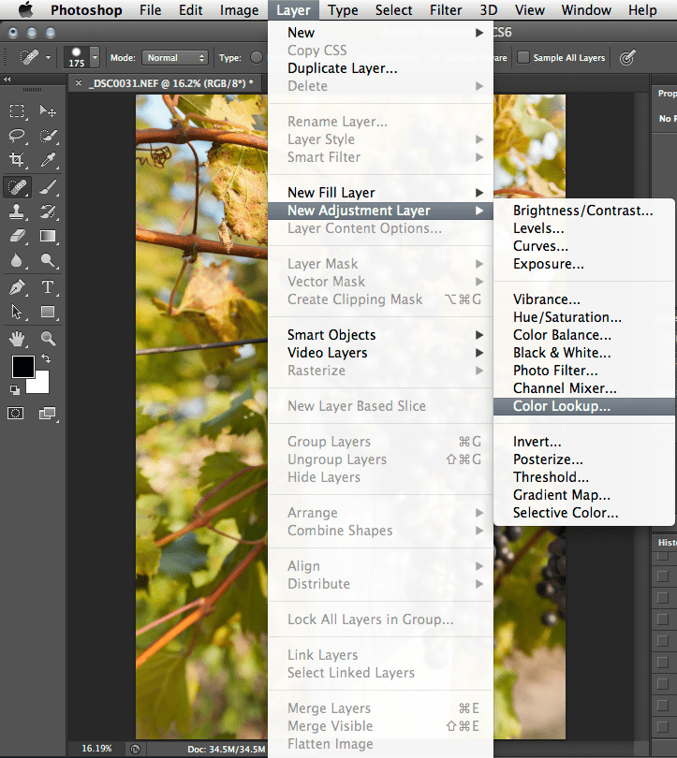The height and width of the screenshot is (758, 677).
Task: Open the Window menu
Action: pos(586,9)
